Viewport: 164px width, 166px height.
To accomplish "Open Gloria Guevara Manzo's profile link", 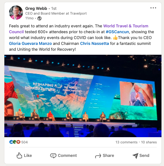I will click(31, 43).
